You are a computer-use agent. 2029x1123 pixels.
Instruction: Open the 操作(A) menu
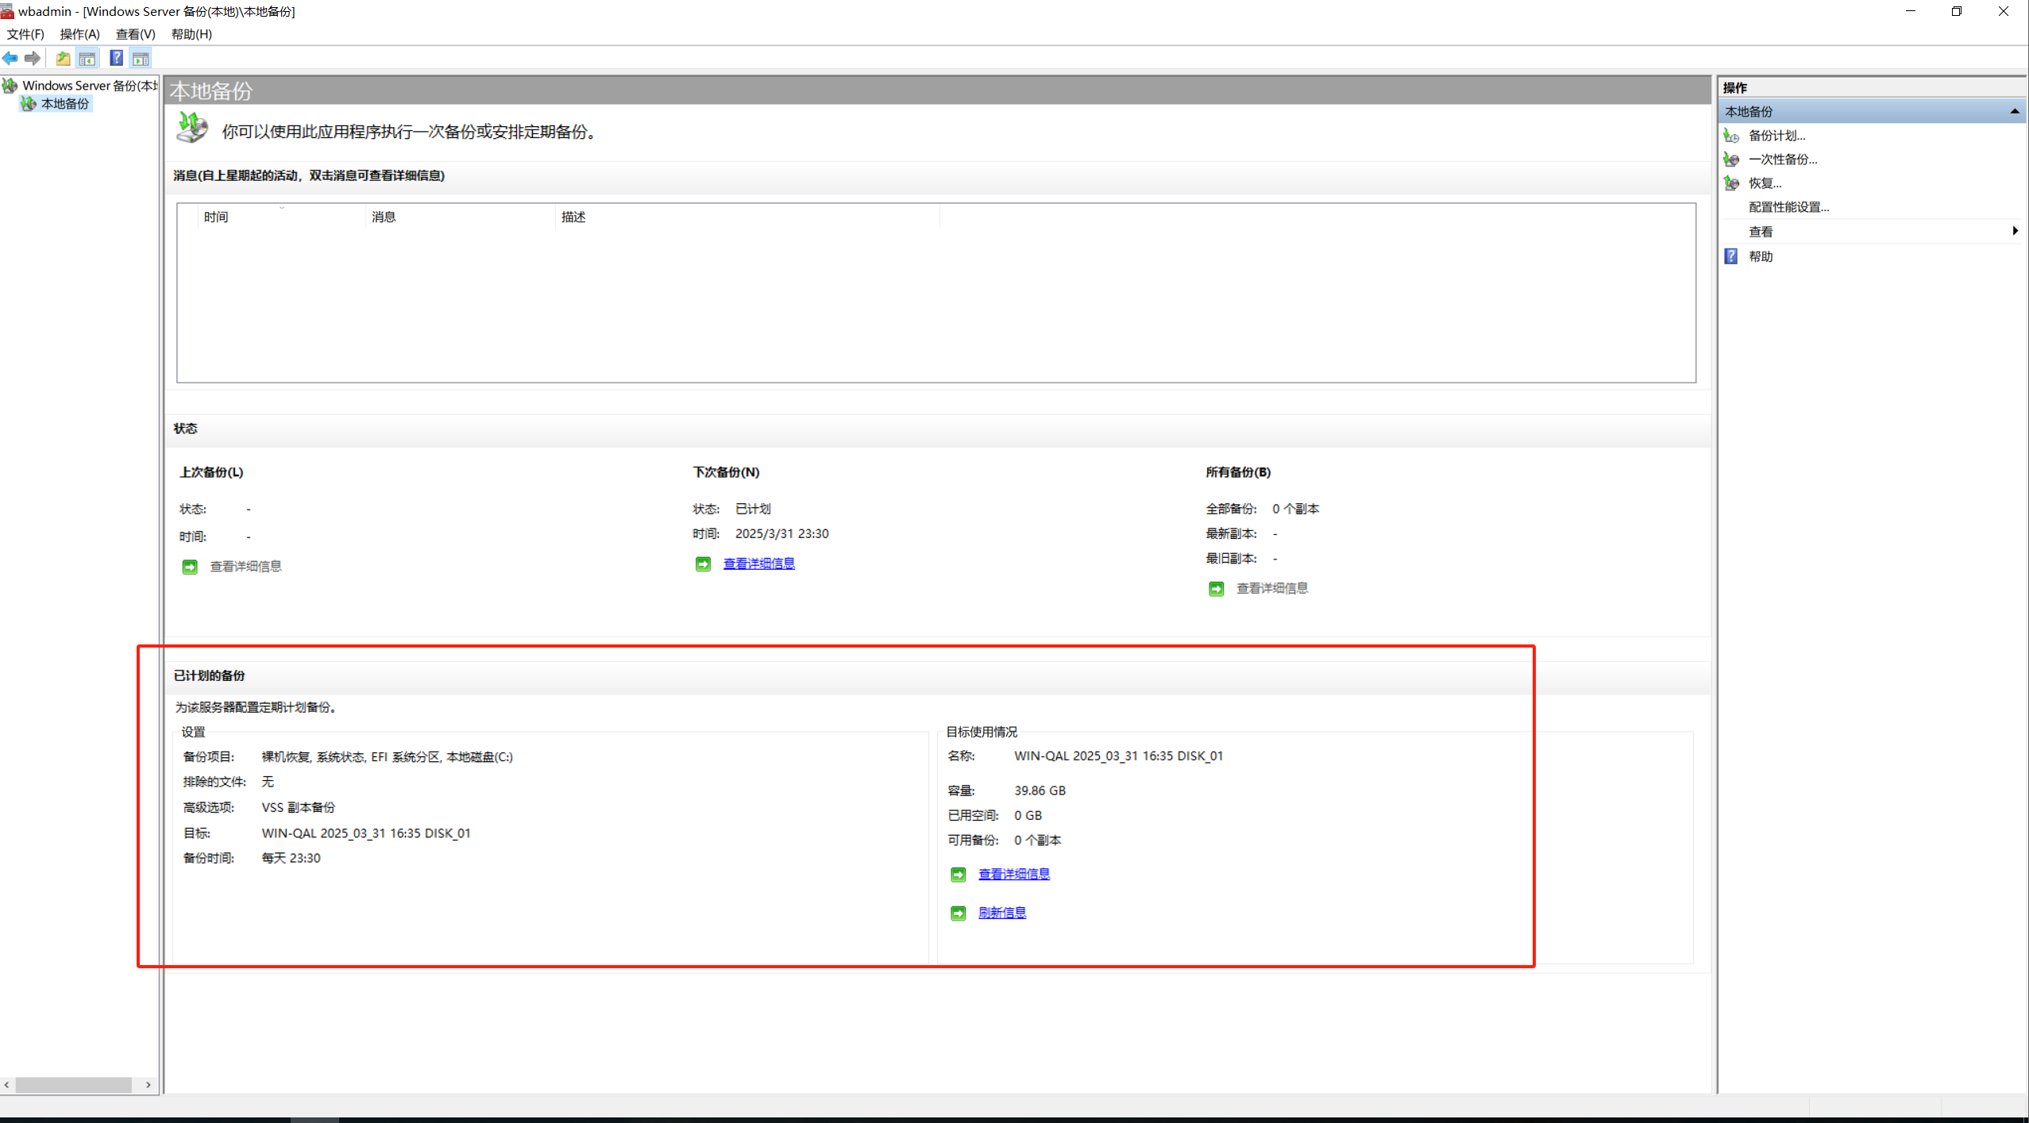(79, 34)
